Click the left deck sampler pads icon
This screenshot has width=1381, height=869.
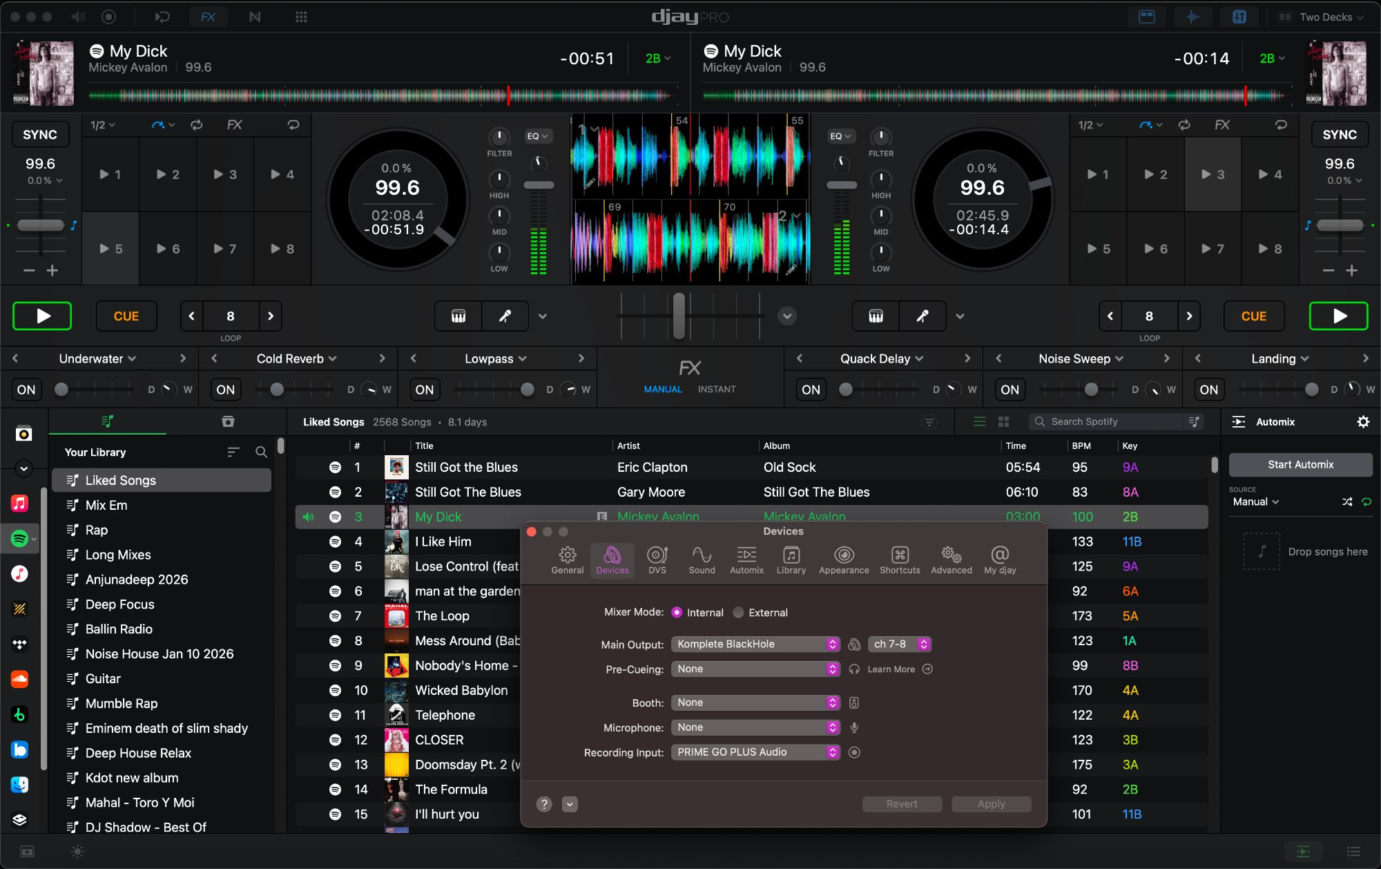click(458, 316)
